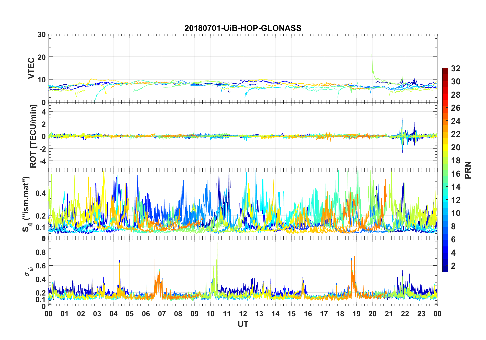The height and width of the screenshot is (340, 486).
Task: Click the plot title 20180701-UiB-HOP-GLONASS
Action: coord(243,28)
